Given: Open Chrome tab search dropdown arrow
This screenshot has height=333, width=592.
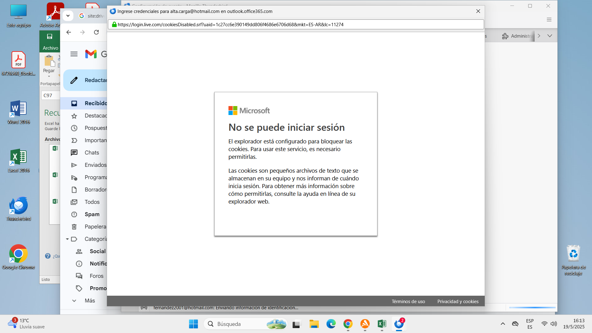Looking at the screenshot, I should [x=68, y=15].
